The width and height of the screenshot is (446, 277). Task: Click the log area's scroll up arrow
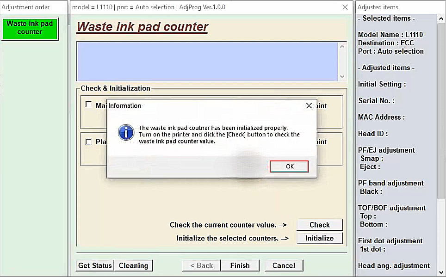(342, 47)
